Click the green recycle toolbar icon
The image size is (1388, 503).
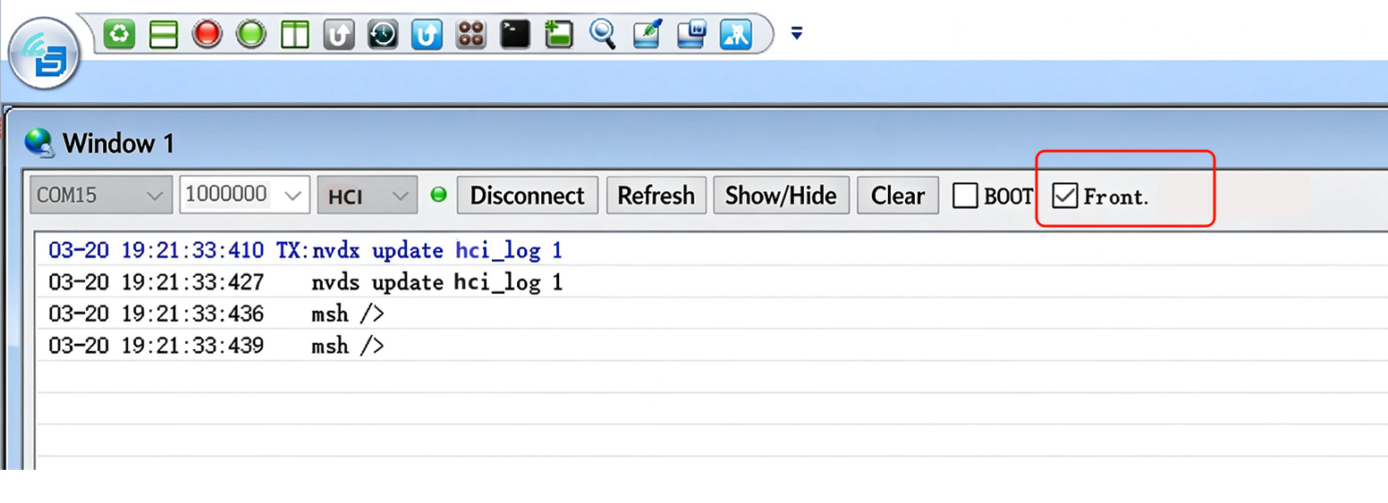coord(120,35)
